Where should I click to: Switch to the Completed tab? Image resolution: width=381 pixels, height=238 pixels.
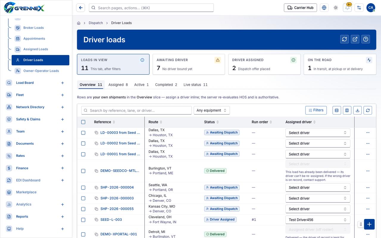point(166,85)
